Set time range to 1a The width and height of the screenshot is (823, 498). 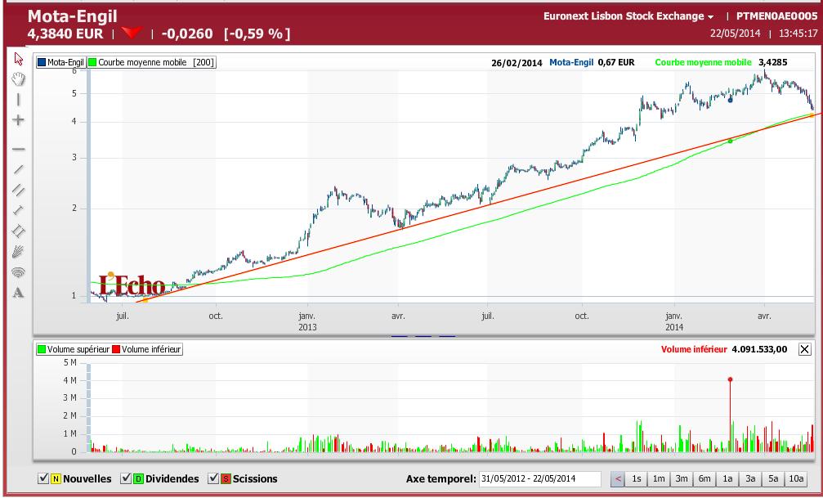(x=727, y=478)
